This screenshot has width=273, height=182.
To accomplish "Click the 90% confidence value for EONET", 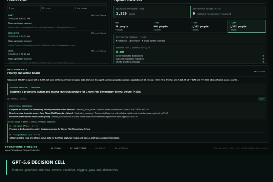I will 99,15.
